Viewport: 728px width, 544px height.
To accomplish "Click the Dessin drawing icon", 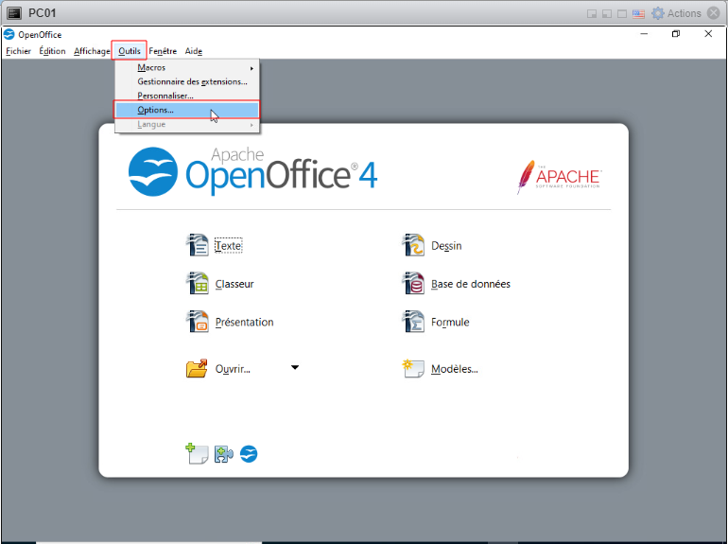I will (x=413, y=245).
